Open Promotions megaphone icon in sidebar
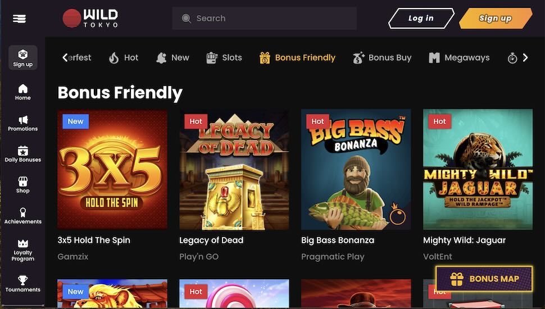 tap(23, 120)
